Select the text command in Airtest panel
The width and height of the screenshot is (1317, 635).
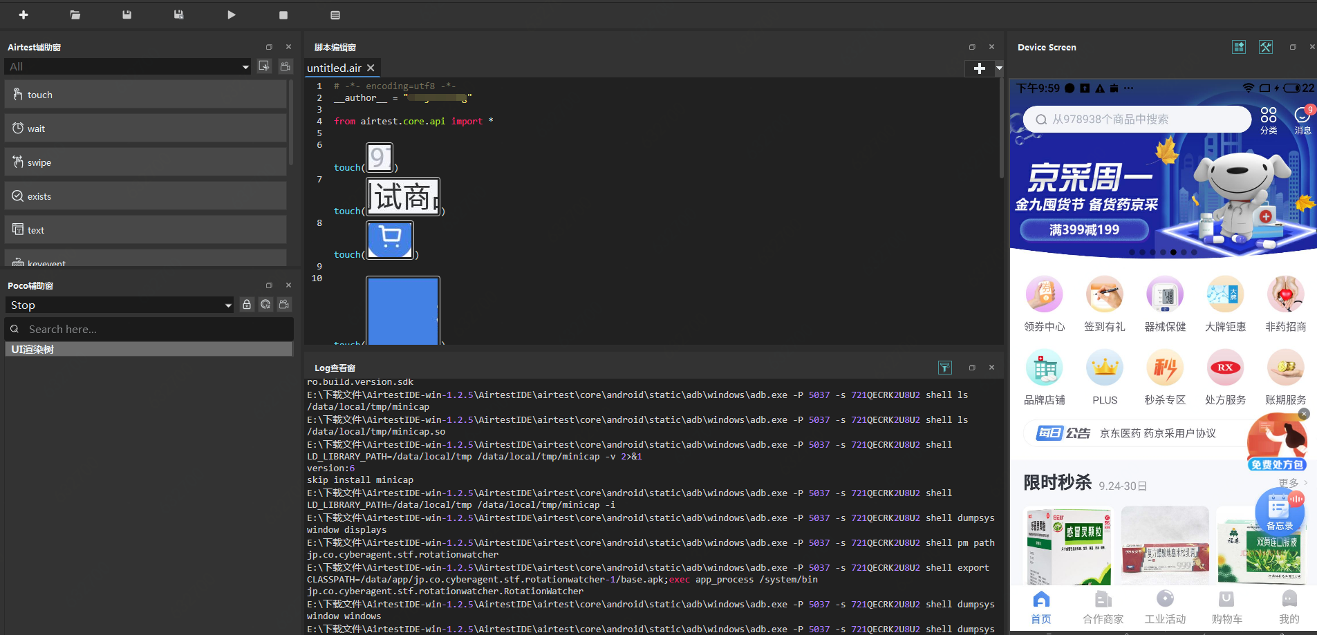point(145,230)
